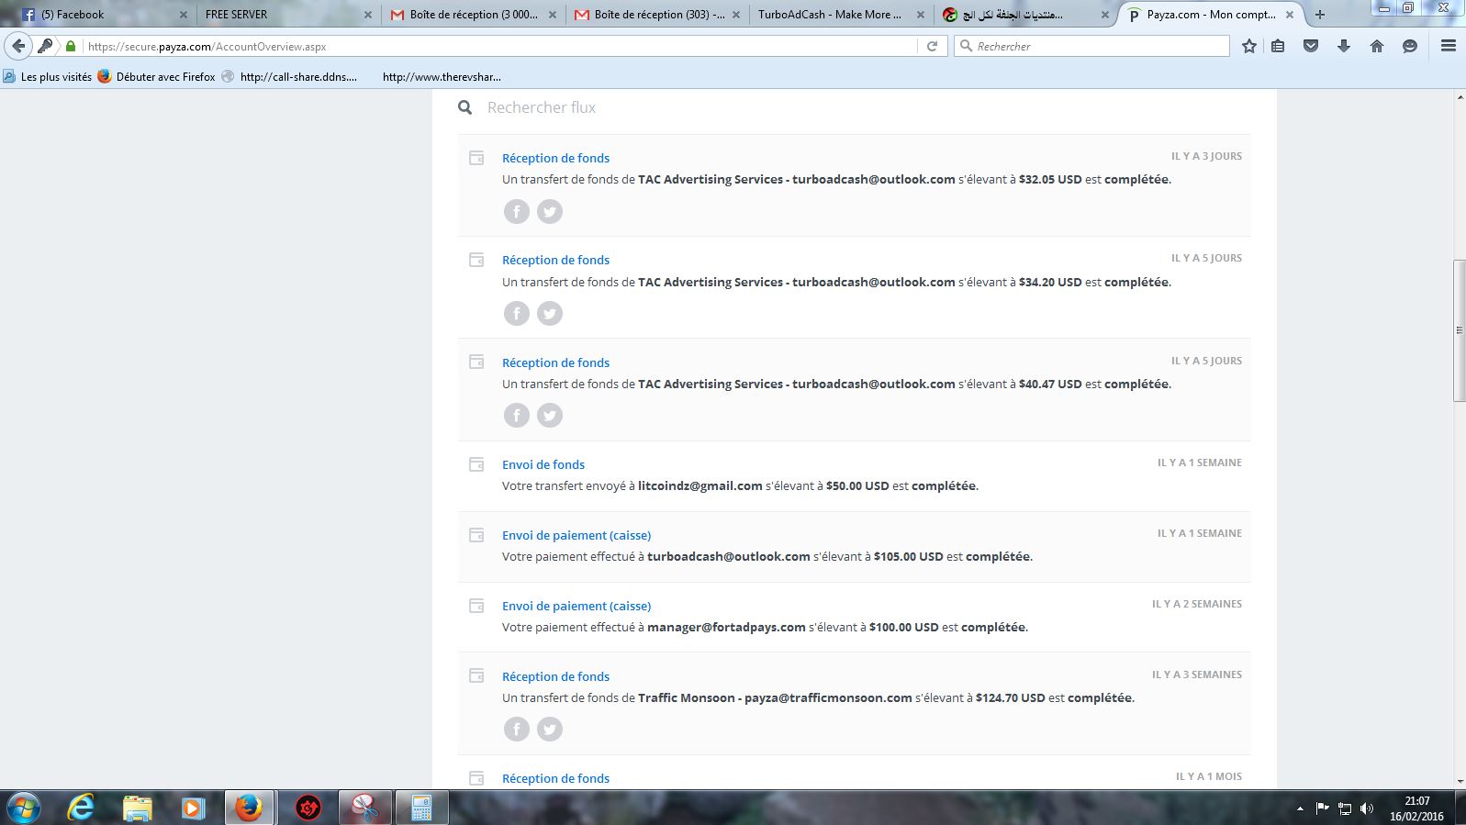Open the Les plus visités bookmark
1466x825 pixels.
click(48, 77)
